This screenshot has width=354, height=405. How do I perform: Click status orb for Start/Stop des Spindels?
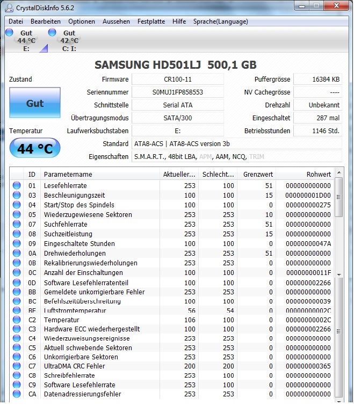pyautogui.click(x=17, y=205)
